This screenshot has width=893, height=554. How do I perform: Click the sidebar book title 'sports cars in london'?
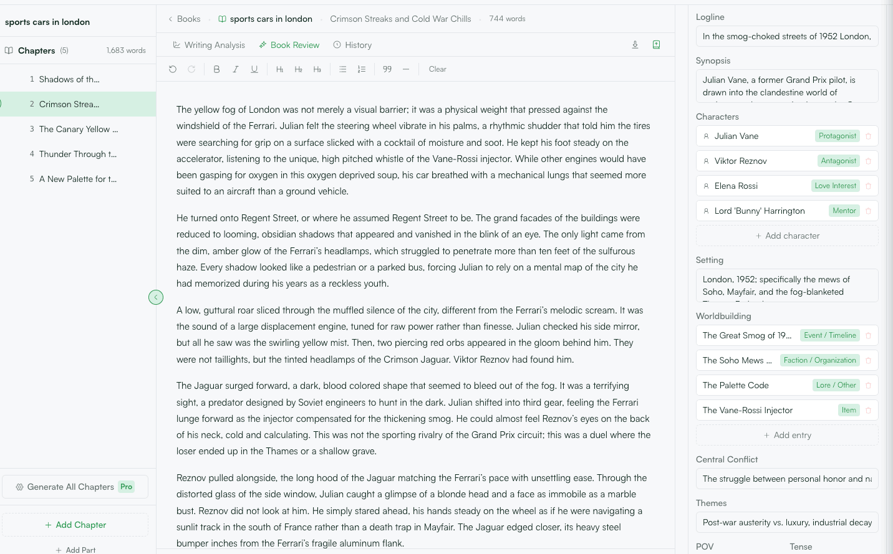(x=47, y=22)
